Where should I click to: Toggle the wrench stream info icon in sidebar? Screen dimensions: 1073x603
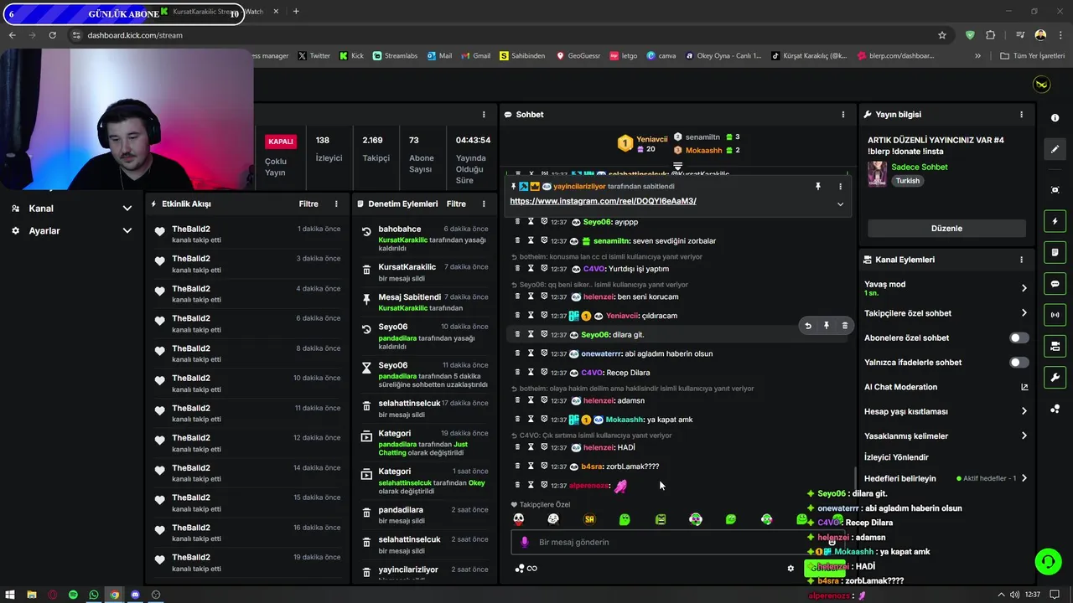click(x=1055, y=378)
